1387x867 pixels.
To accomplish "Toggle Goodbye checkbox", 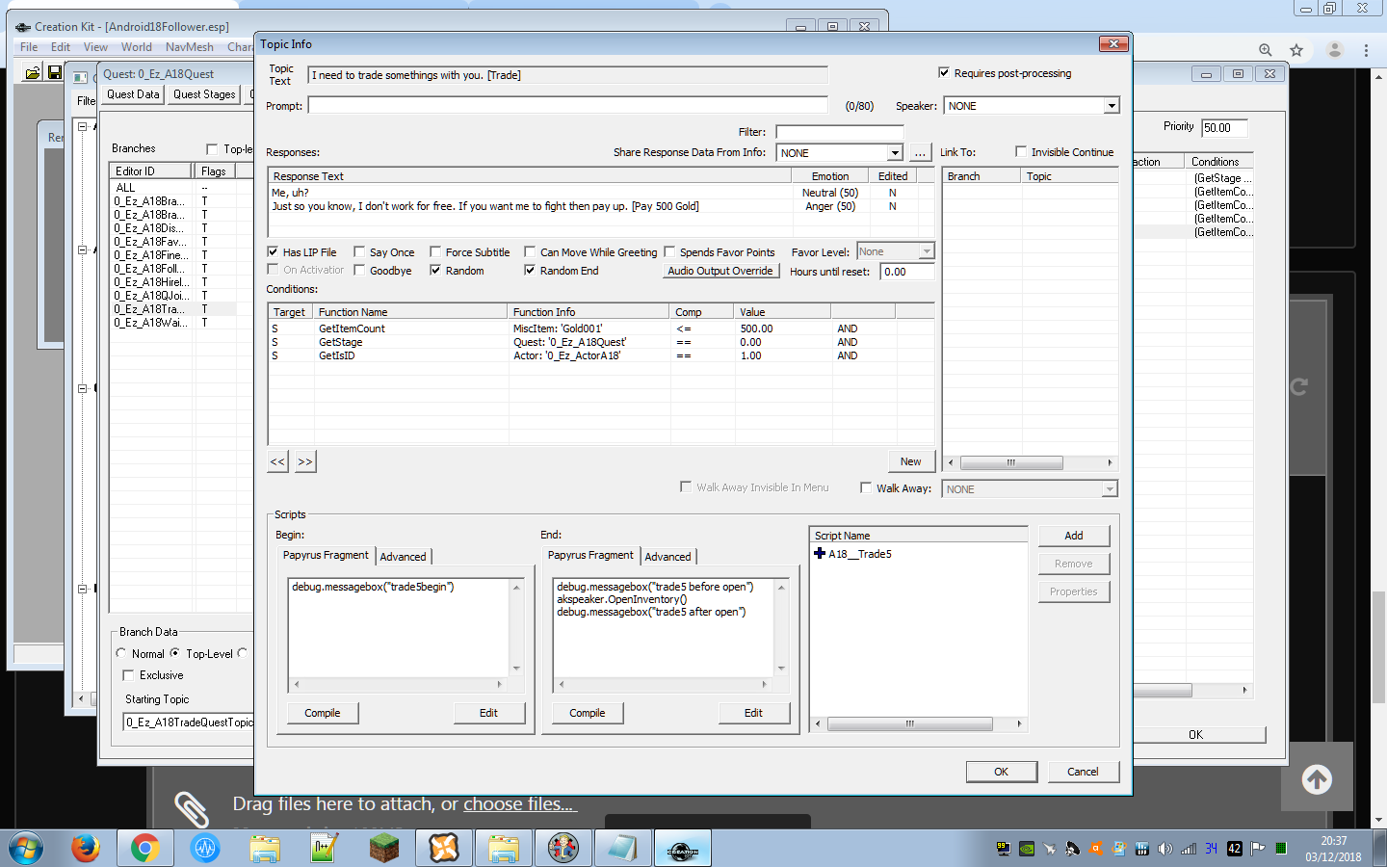I will click(x=359, y=270).
